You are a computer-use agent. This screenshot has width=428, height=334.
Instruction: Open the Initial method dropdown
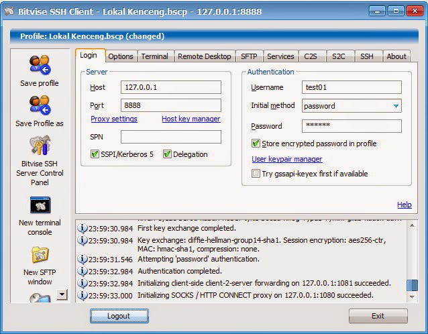352,105
